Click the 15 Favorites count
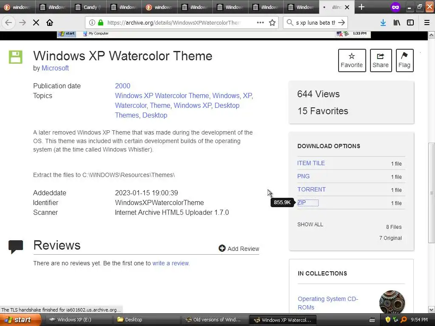This screenshot has height=326, width=435. click(x=323, y=111)
